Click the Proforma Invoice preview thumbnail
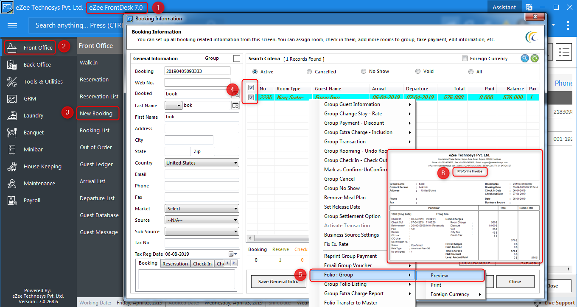577x307 pixels. pos(465,206)
